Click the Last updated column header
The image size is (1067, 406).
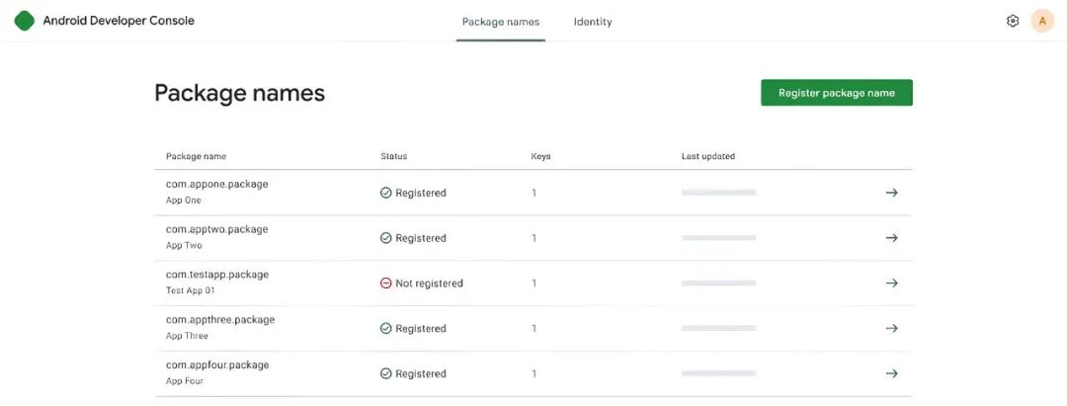707,156
